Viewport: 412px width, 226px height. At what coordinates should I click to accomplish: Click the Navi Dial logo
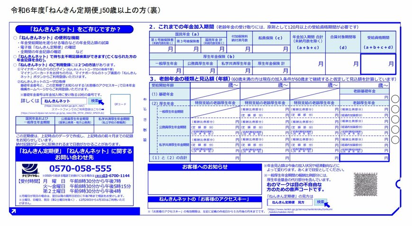(30, 170)
